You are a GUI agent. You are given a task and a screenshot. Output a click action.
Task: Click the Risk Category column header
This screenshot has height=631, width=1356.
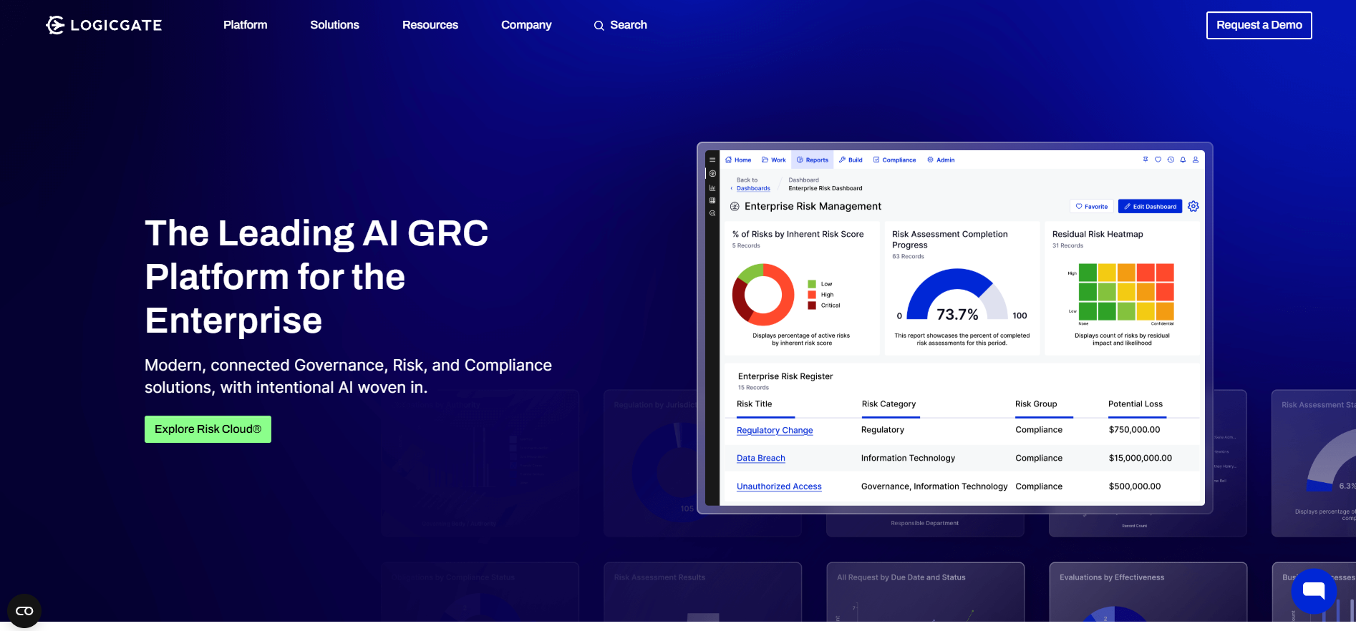click(888, 404)
